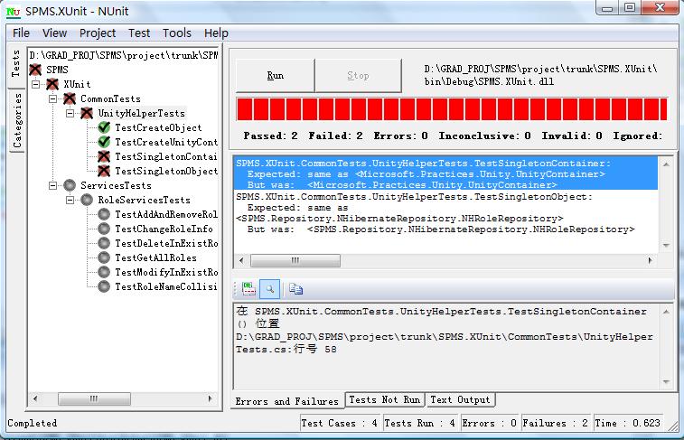This screenshot has width=684, height=440.
Task: Click the gray icon of TestModifyInExistRo
Action: (104, 272)
